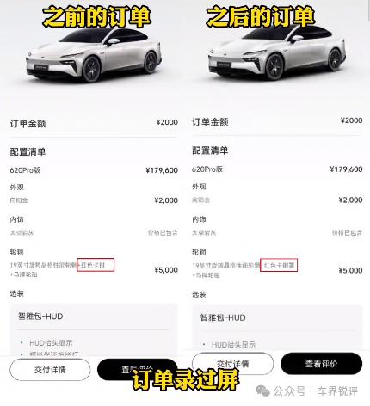Click the WeChat logo icon in watermark
Image resolution: width=370 pixels, height=406 pixels.
262,391
